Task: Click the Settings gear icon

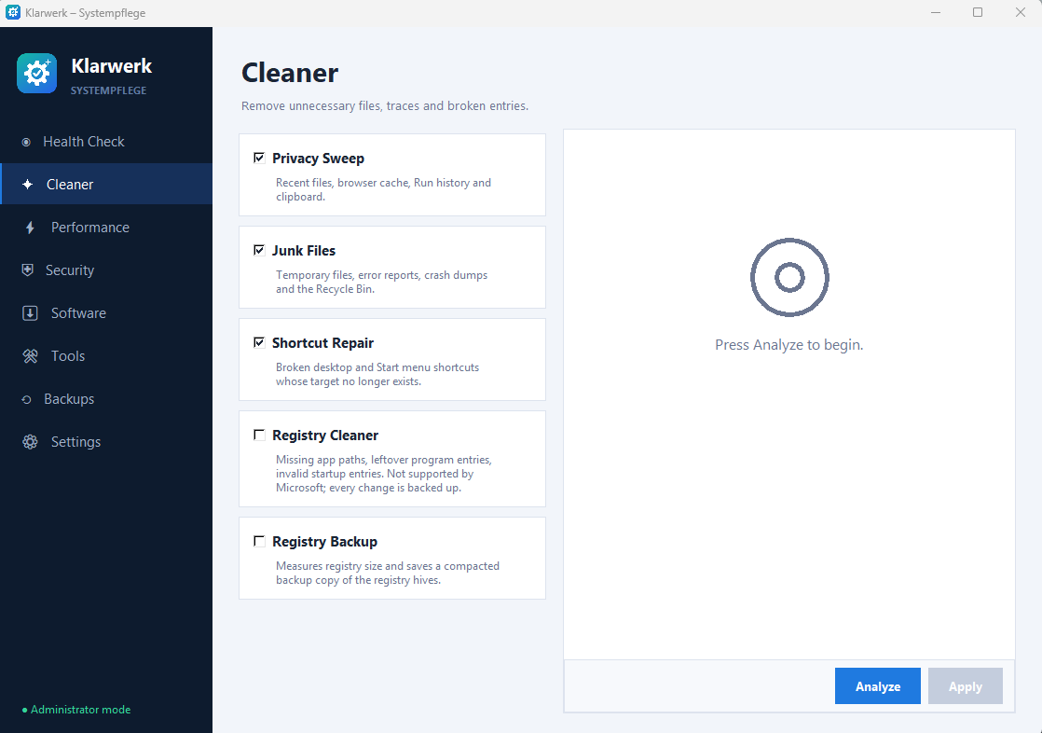Action: tap(30, 442)
